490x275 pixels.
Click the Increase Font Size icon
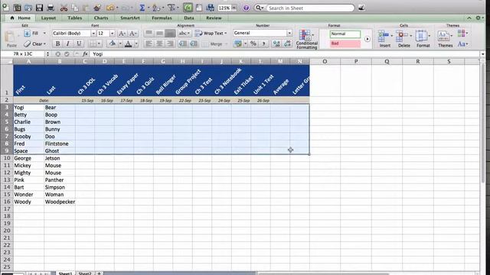coord(122,33)
